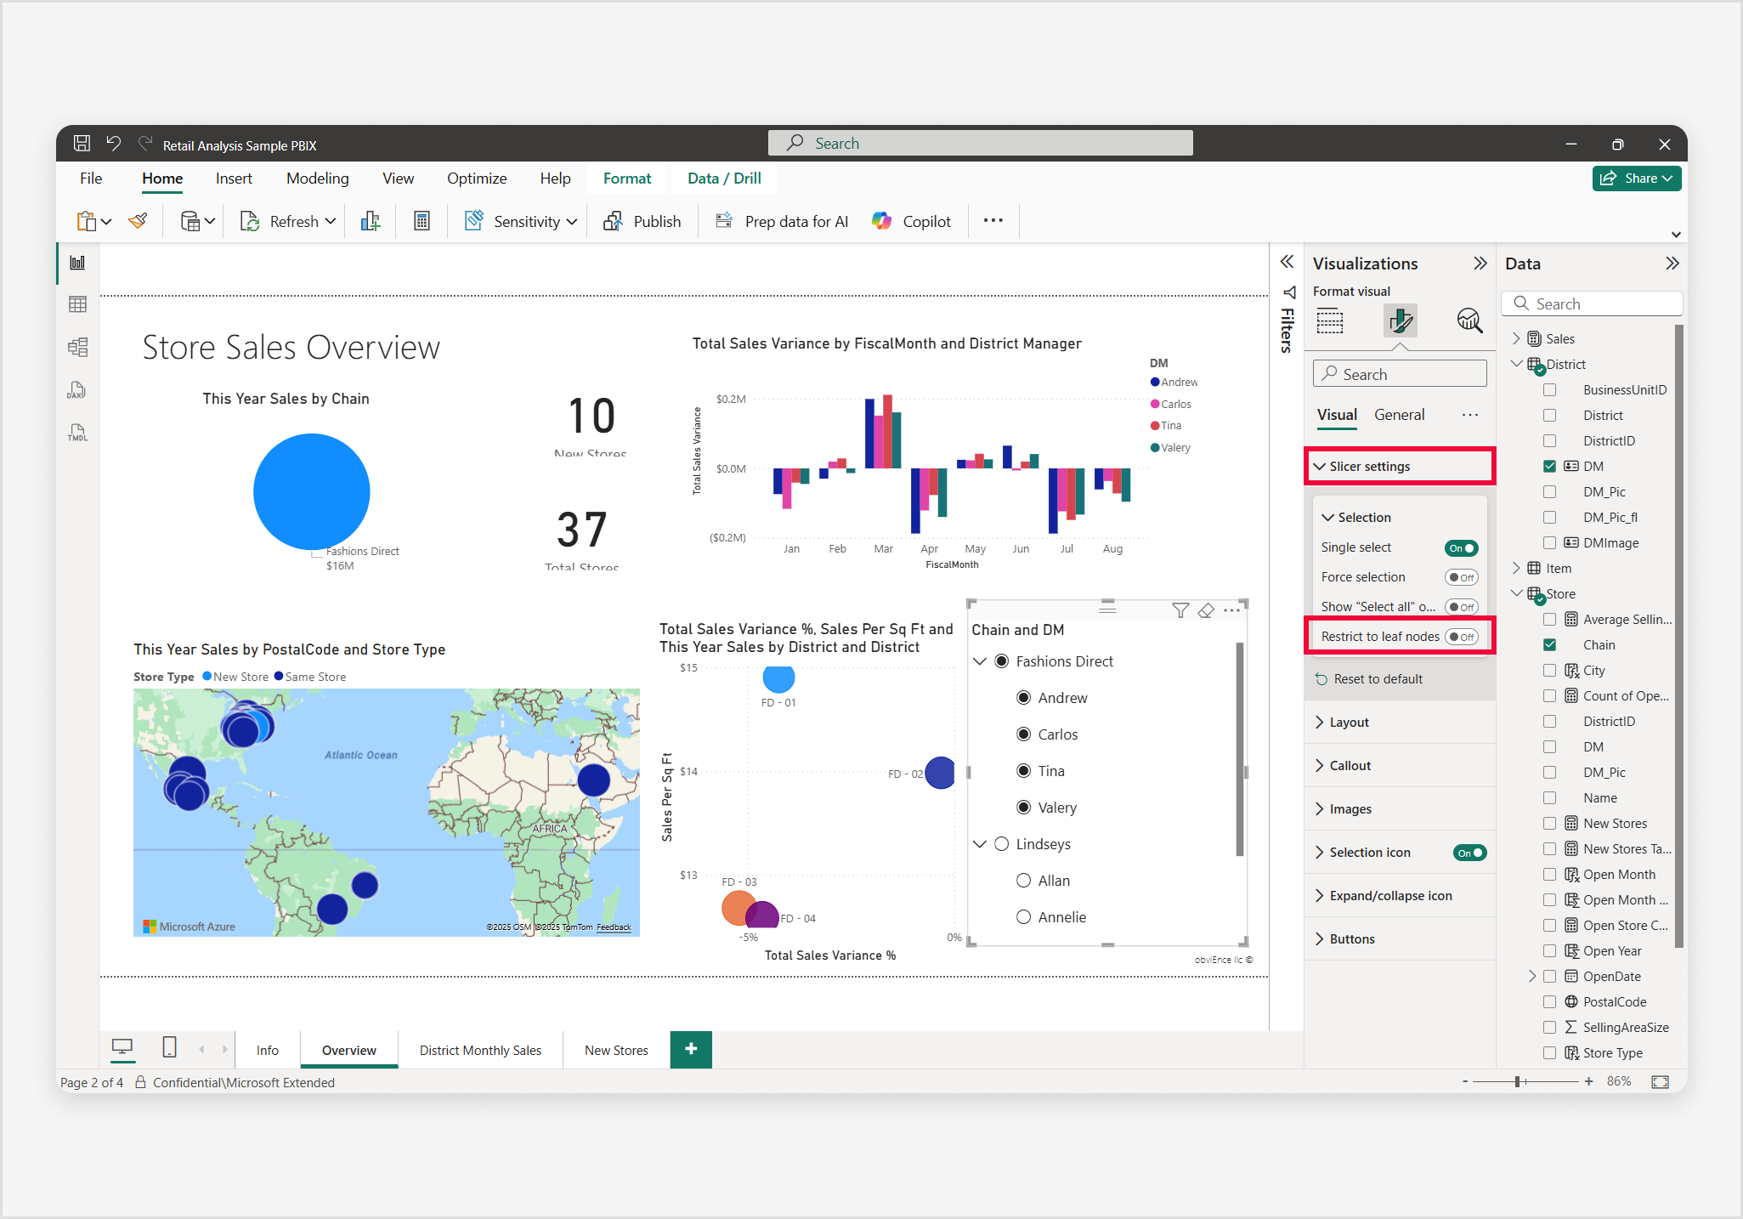Click the Format painter brush icon
1743x1219 pixels.
click(x=138, y=221)
